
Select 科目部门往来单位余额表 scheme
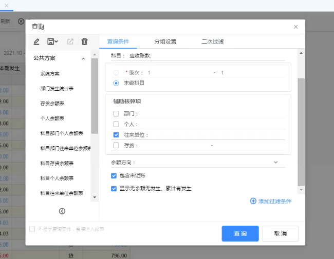pyautogui.click(x=65, y=148)
